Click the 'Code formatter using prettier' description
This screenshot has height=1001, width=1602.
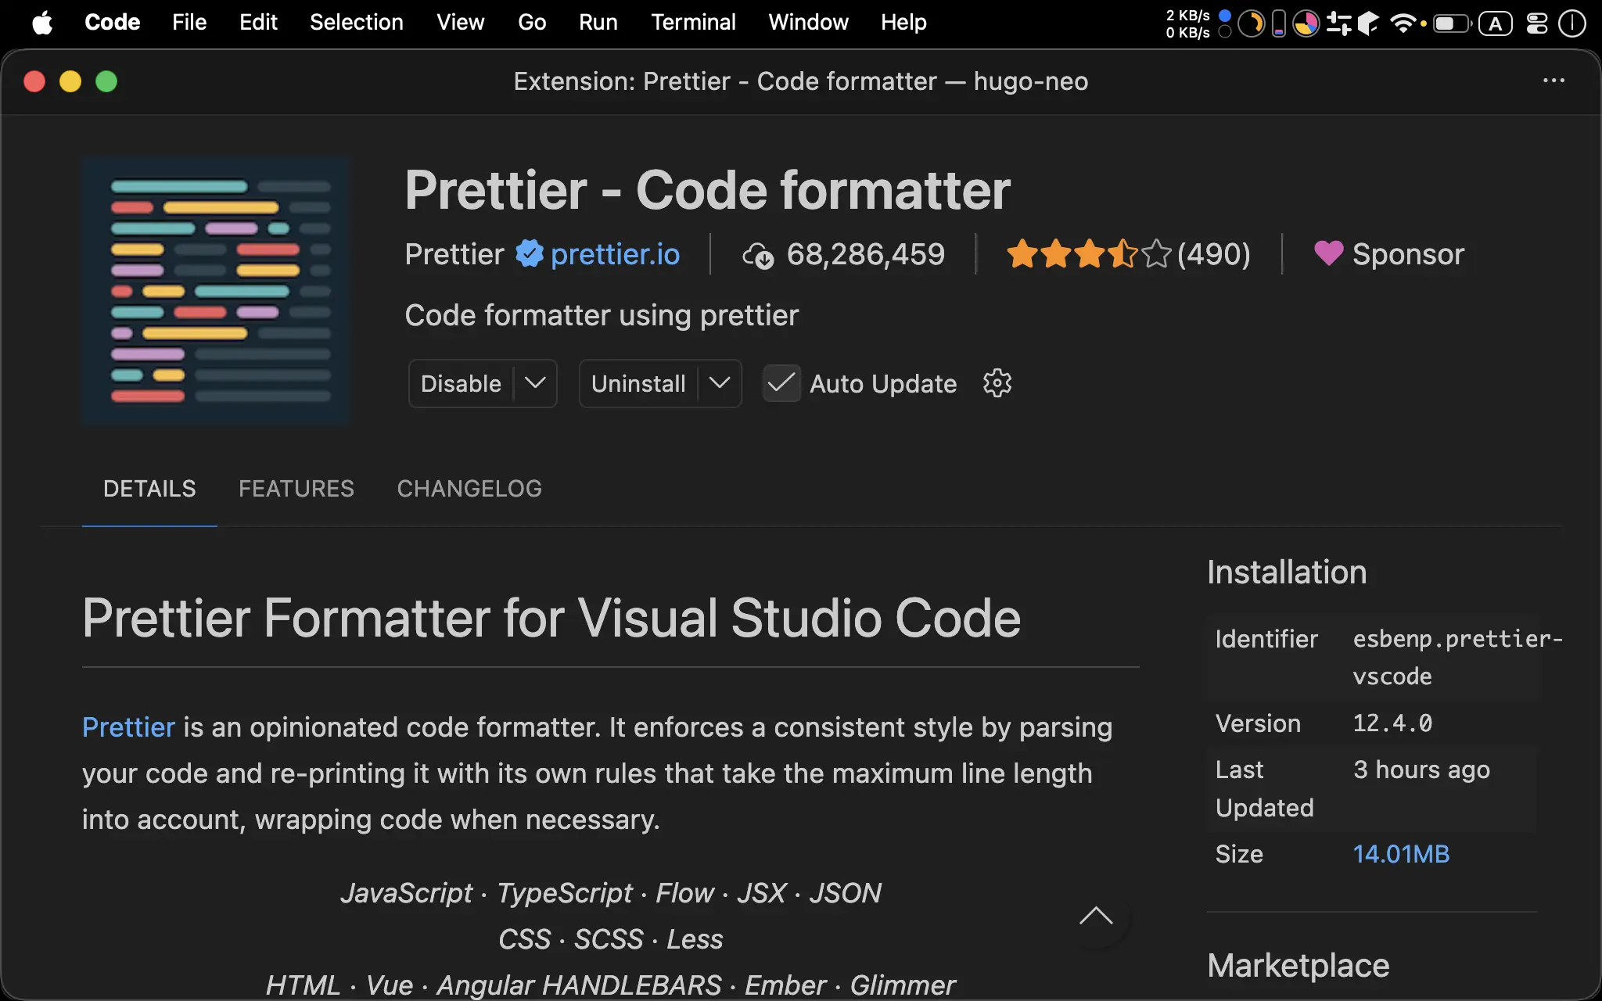[x=602, y=315]
